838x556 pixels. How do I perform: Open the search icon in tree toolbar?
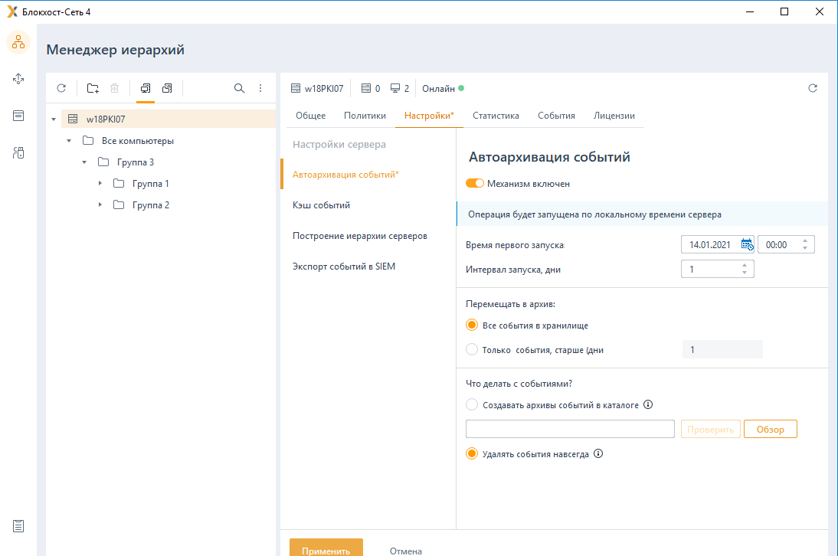[x=240, y=88]
